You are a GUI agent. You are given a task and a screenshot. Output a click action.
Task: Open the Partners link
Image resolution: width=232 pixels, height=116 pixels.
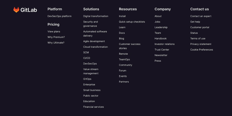click(x=124, y=82)
